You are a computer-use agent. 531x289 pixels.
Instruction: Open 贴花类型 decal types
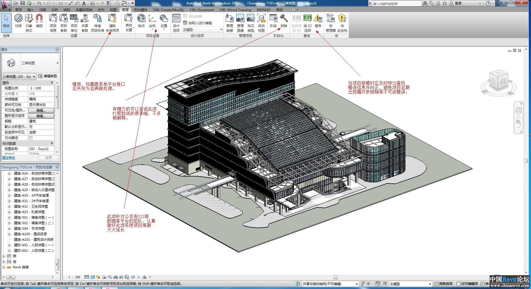coord(251,23)
